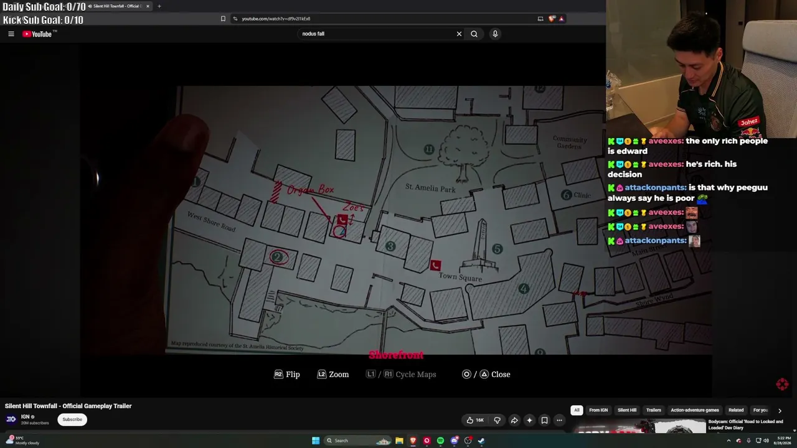Screen dimensions: 797x448
Task: Select the Related filter chip
Action: 736,410
